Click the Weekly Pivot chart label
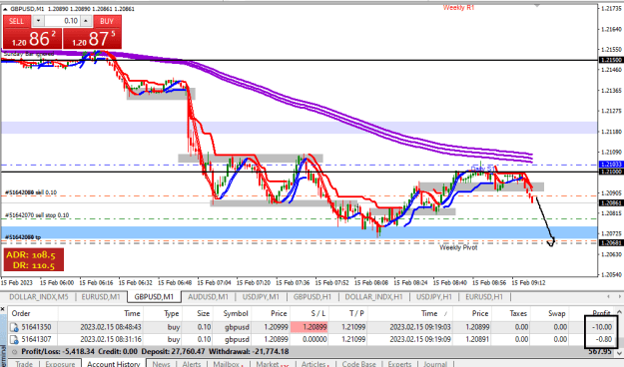 pos(458,248)
